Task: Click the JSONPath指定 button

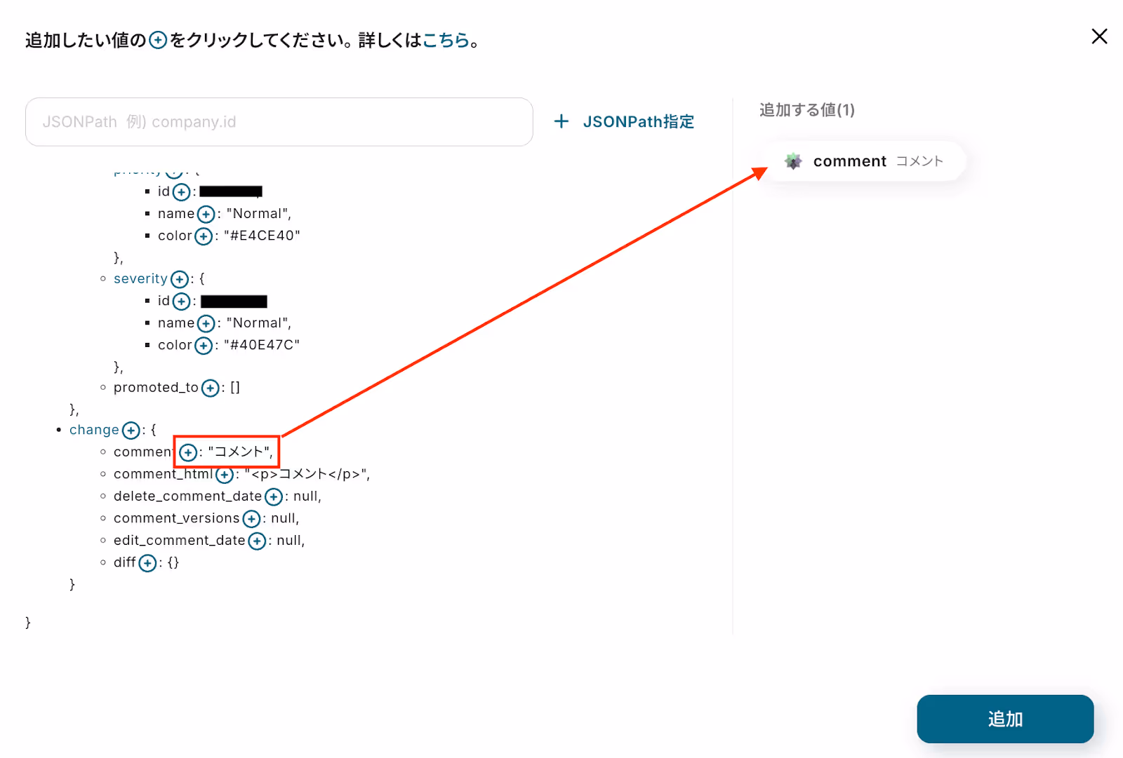Action: click(624, 122)
